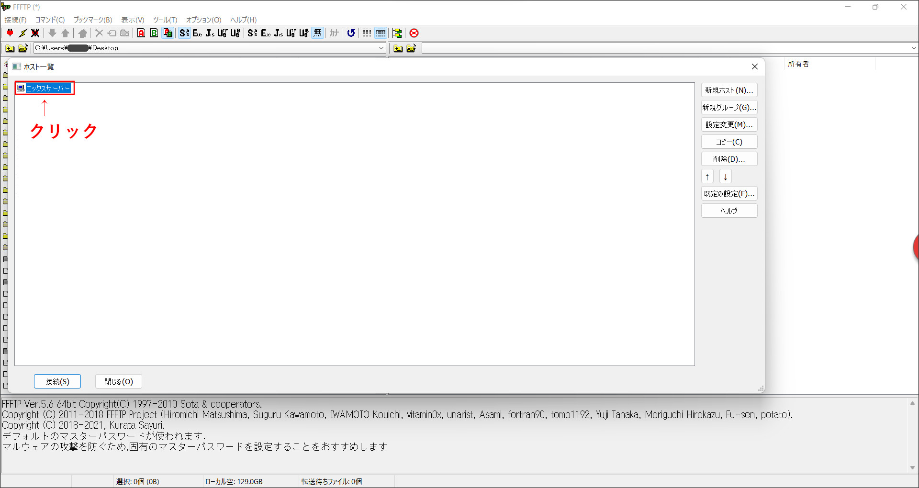This screenshot has width=919, height=488.
Task: Enable the 無 no-conversion kanji code option
Action: point(317,33)
